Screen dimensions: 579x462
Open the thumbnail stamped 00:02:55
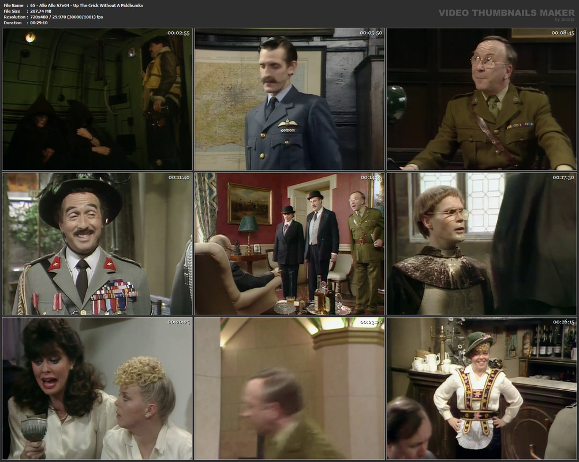click(97, 99)
